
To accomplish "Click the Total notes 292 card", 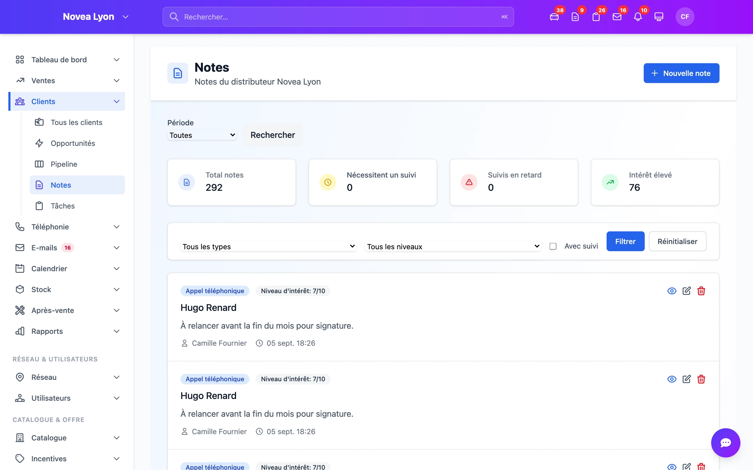I will pos(231,182).
